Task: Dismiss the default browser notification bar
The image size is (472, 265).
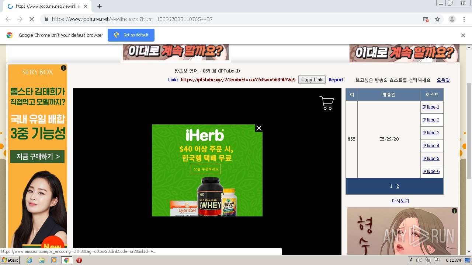Action: pyautogui.click(x=463, y=35)
